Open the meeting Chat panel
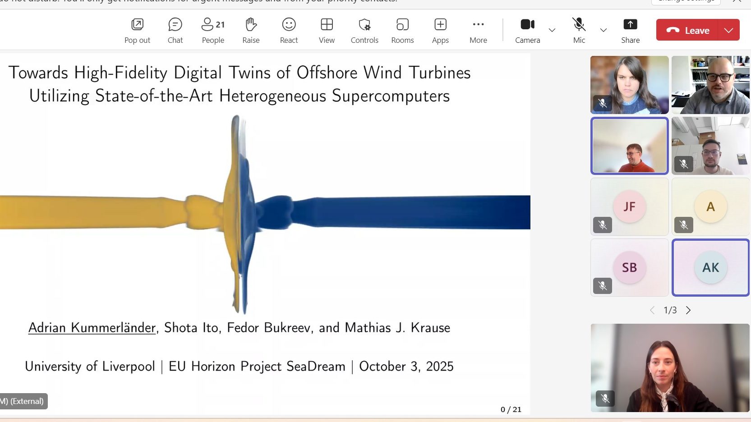The height and width of the screenshot is (422, 751). coord(175,30)
